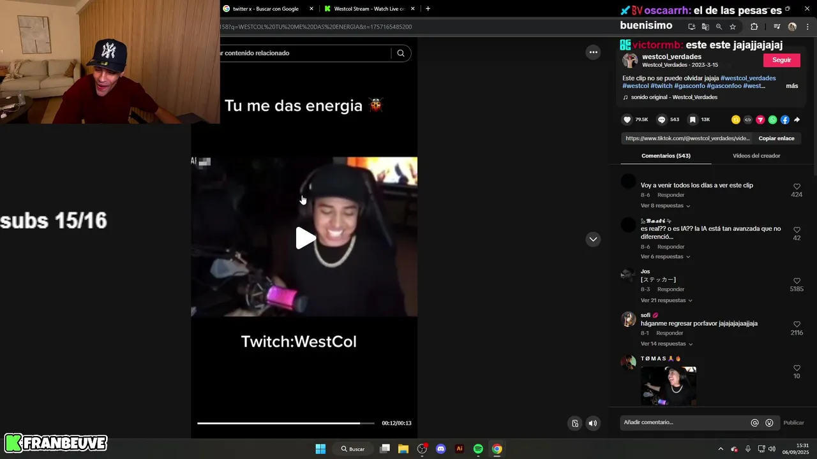Insert a mention with the @ icon

754,423
